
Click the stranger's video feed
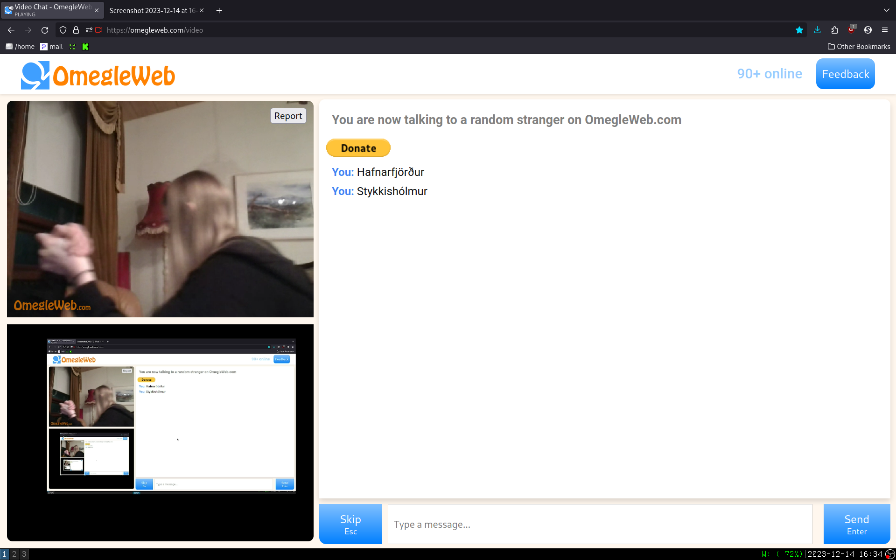(160, 209)
